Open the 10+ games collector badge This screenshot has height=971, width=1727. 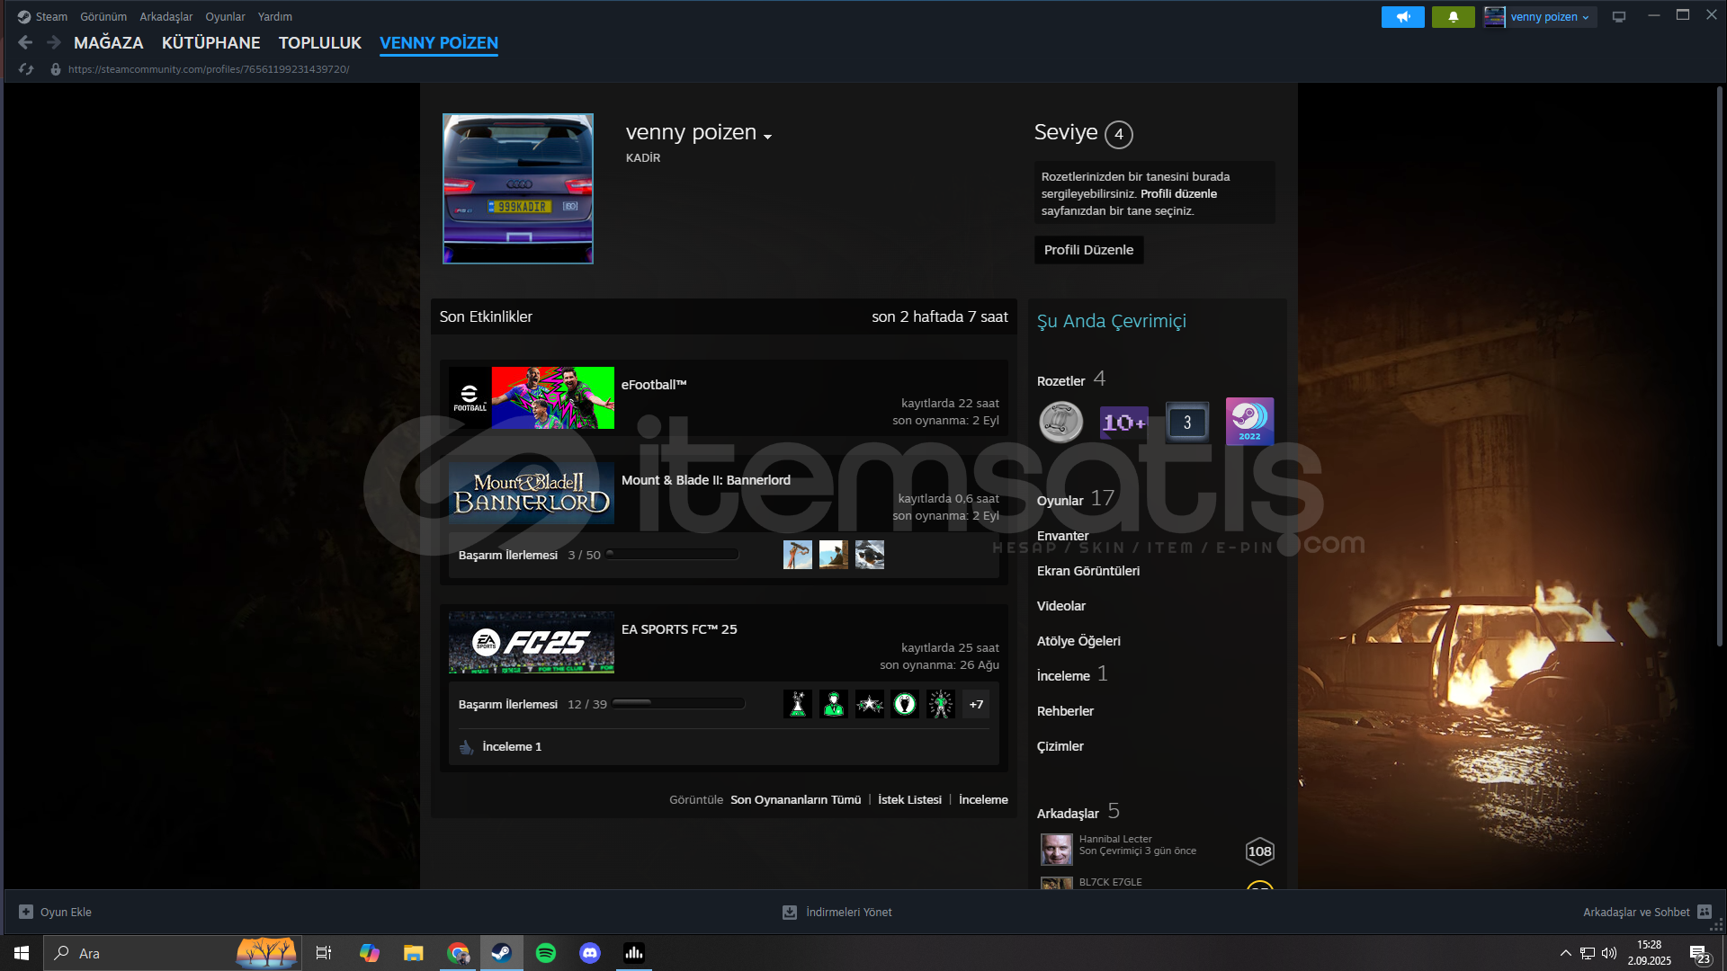click(x=1124, y=422)
